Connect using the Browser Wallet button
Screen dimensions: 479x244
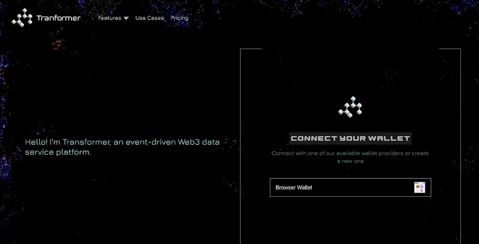[350, 187]
